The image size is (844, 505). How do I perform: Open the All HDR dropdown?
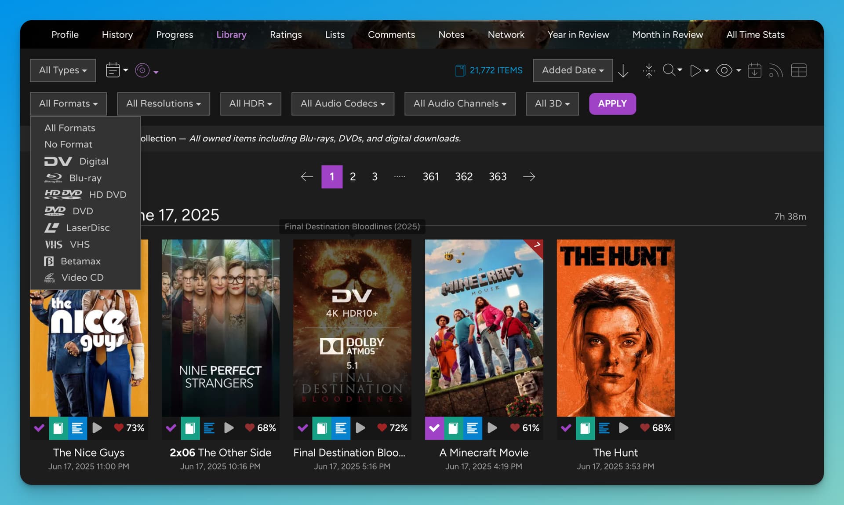[251, 104]
